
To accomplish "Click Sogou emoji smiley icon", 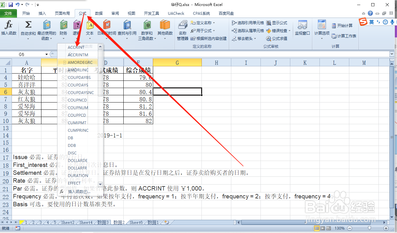I will pos(385,22).
